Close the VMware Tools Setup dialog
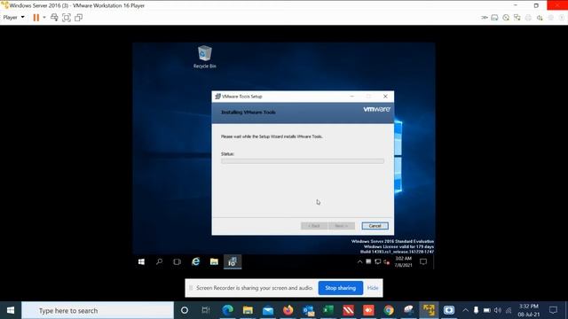 tap(385, 97)
